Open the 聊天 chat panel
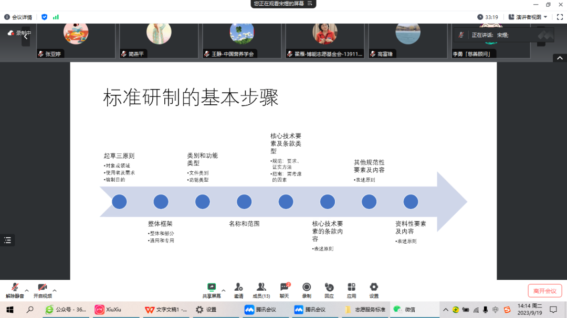This screenshot has width=567, height=318. [x=285, y=287]
